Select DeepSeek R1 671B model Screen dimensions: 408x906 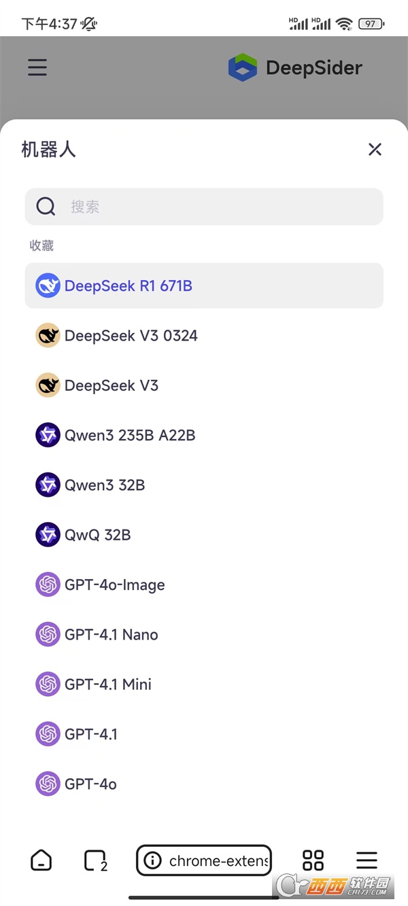[129, 286]
